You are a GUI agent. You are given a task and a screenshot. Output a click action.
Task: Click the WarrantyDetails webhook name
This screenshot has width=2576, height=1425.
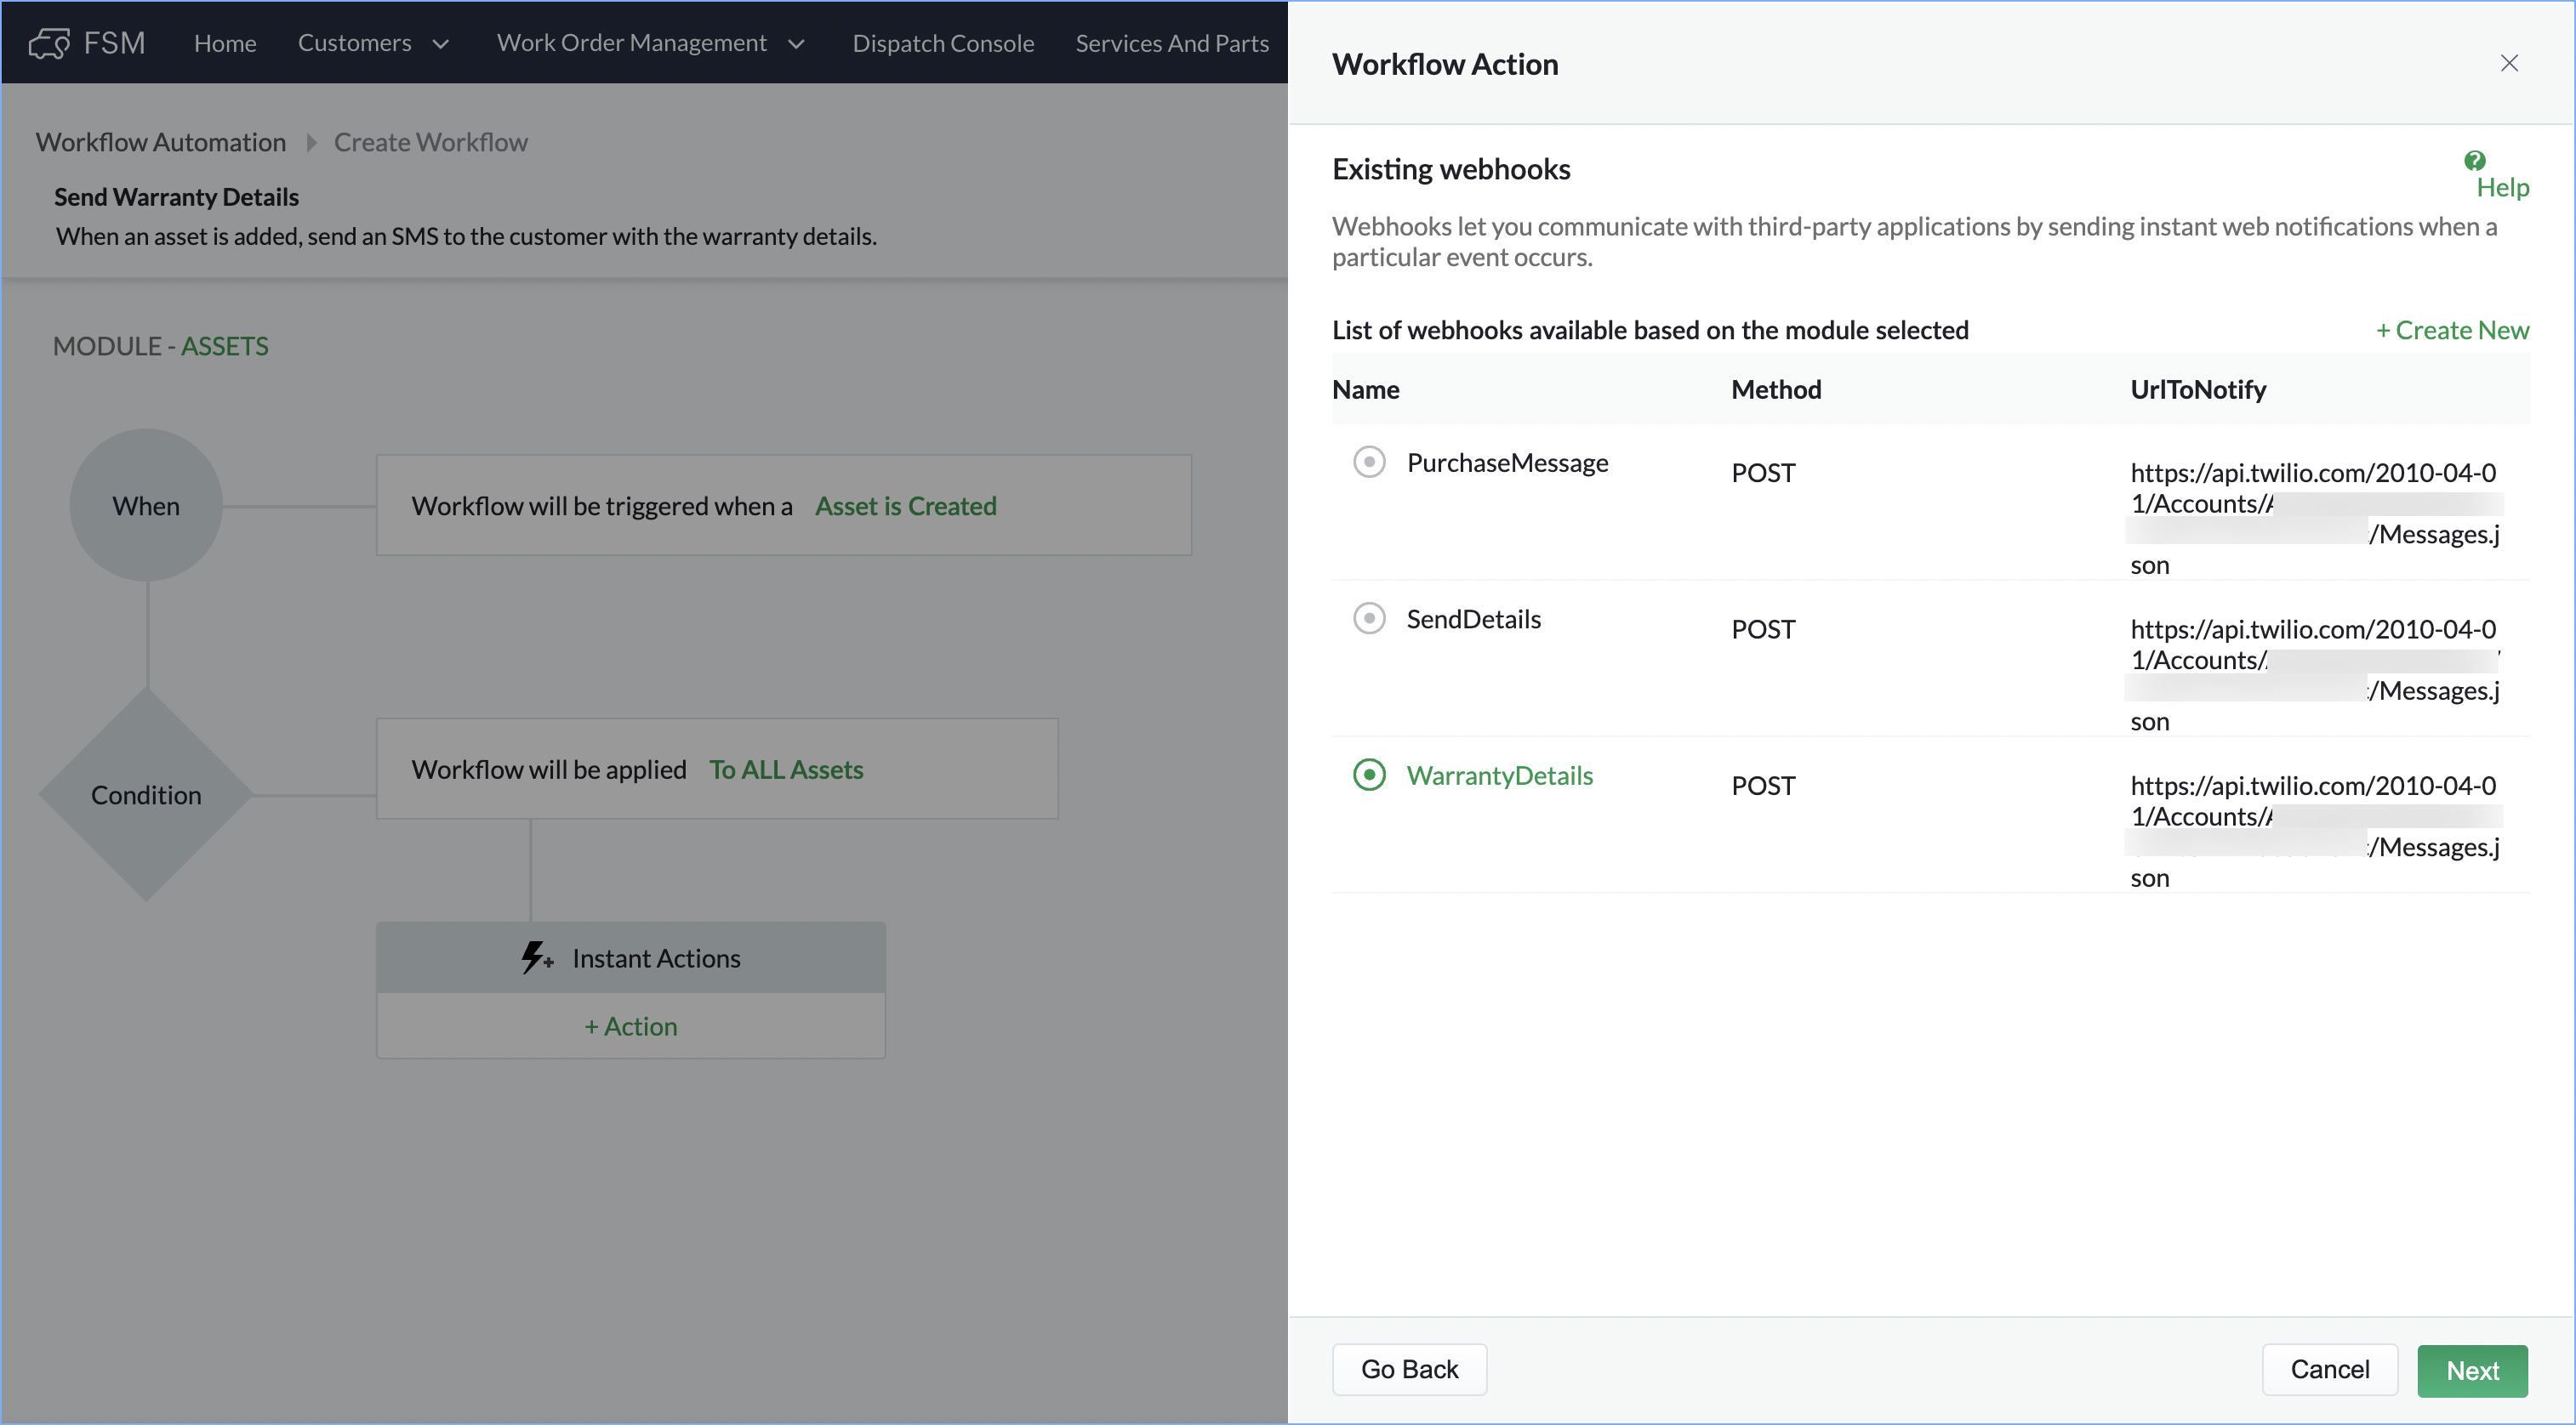click(x=1499, y=775)
